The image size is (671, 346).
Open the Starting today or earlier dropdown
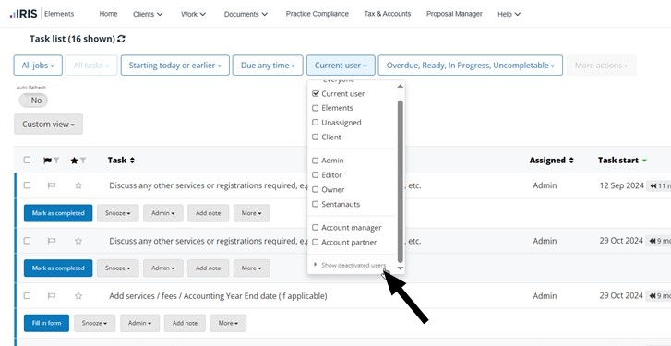175,66
